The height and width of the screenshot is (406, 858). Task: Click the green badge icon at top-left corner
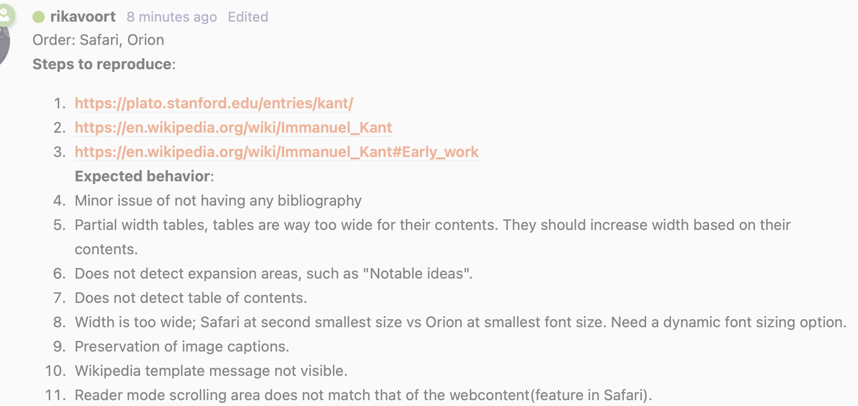pyautogui.click(x=5, y=15)
